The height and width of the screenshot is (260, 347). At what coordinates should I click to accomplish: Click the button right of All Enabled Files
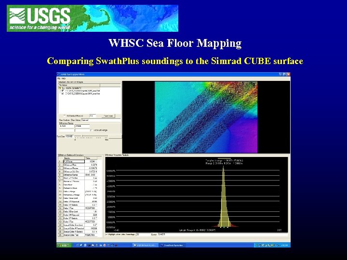pyautogui.click(x=108, y=116)
